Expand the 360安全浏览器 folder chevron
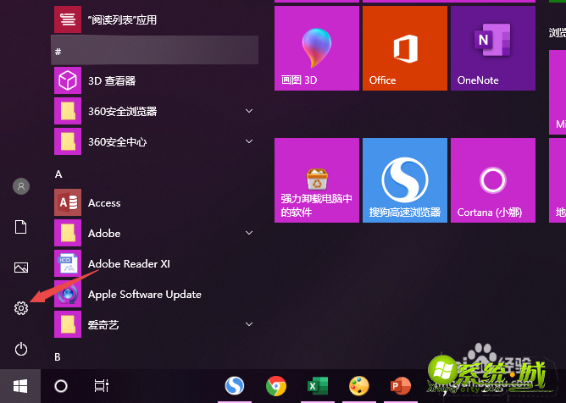The image size is (566, 403). pos(249,111)
